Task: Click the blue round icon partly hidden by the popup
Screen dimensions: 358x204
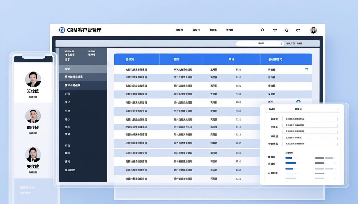Action: tap(298, 102)
